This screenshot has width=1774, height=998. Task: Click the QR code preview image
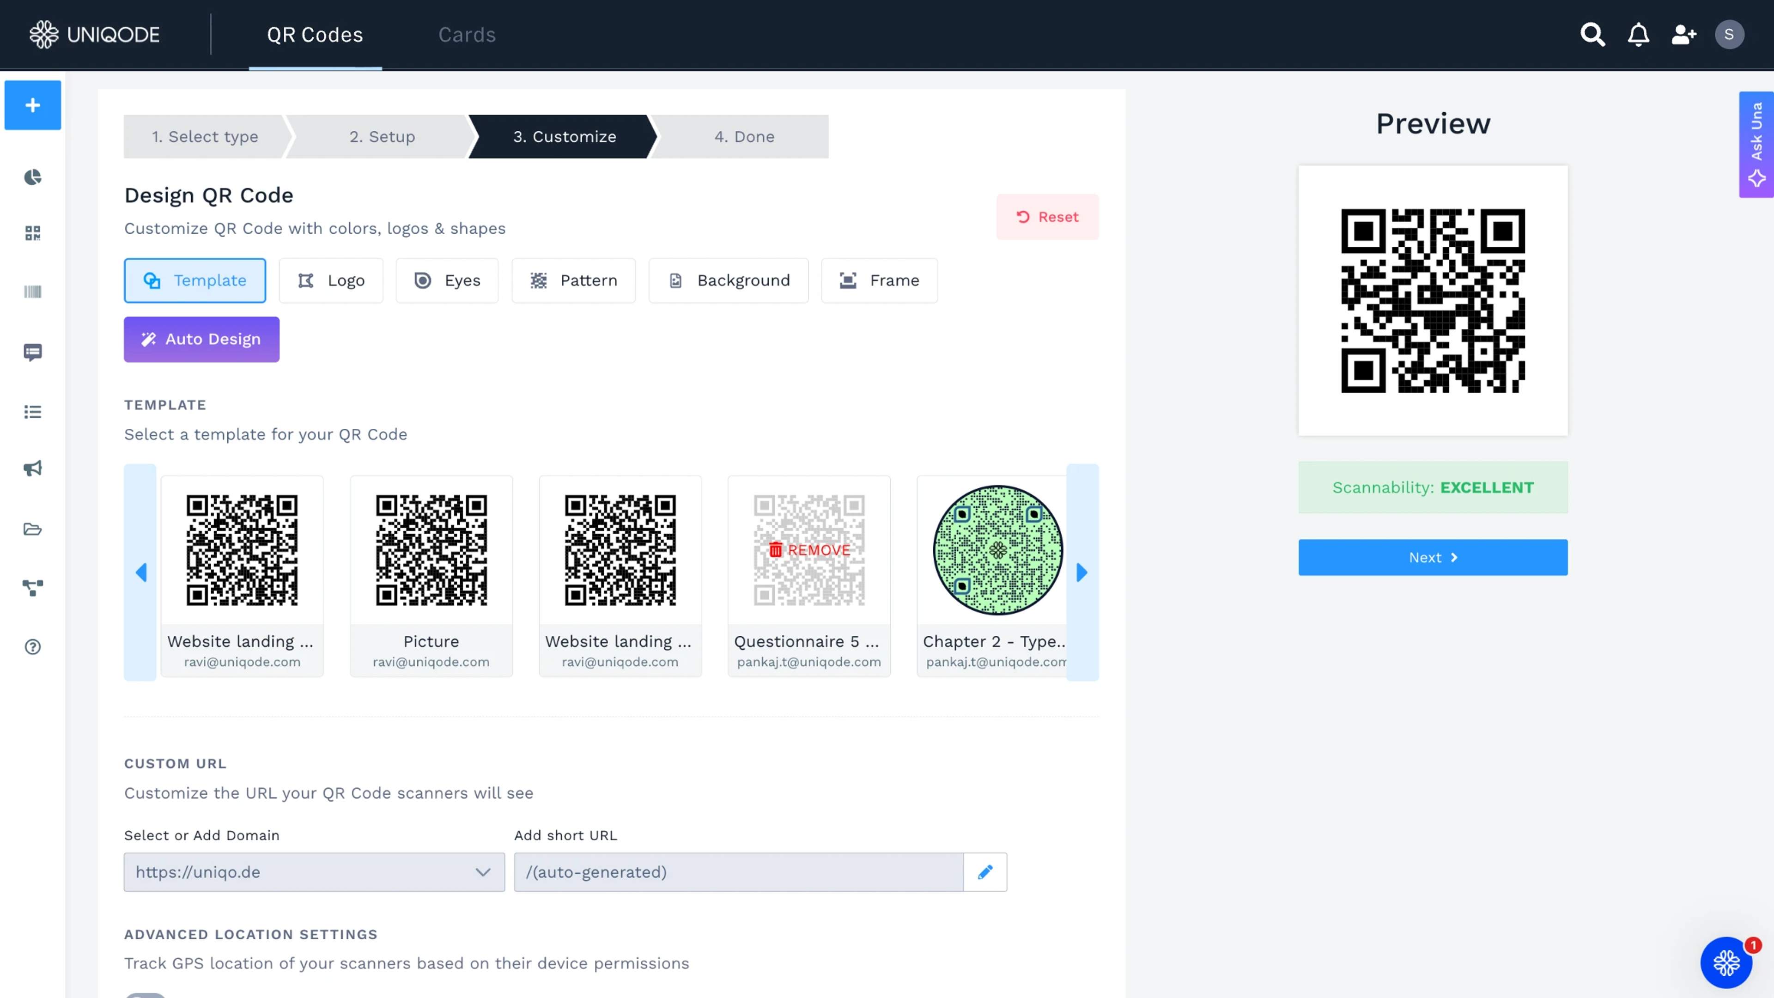(x=1433, y=300)
